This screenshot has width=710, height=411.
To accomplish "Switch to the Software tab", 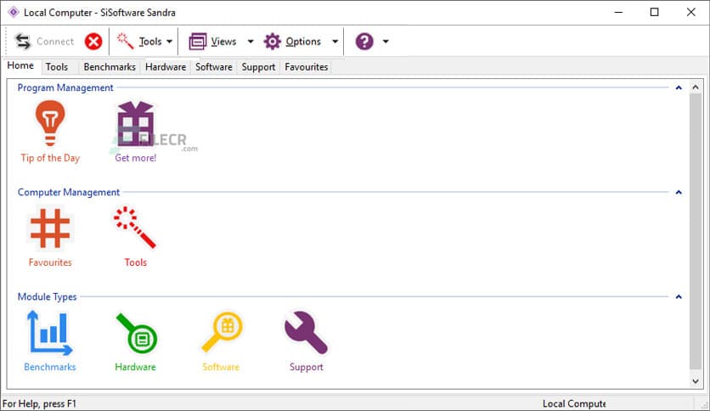I will click(214, 67).
